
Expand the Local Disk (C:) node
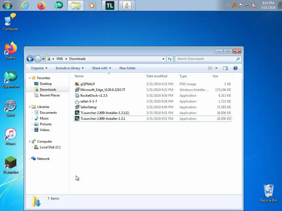(32, 147)
